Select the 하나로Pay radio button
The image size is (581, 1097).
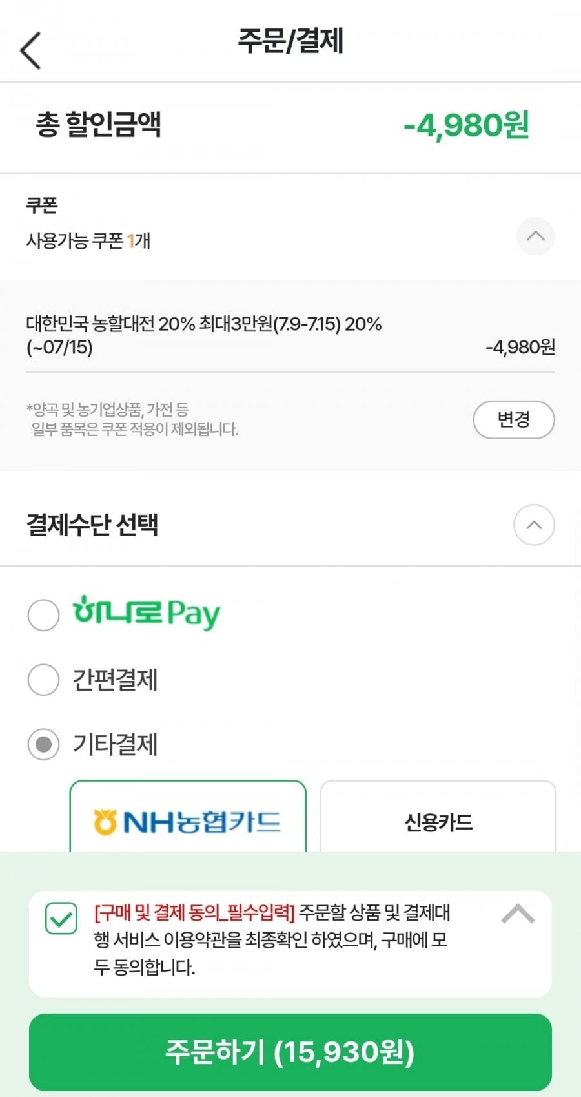click(43, 614)
